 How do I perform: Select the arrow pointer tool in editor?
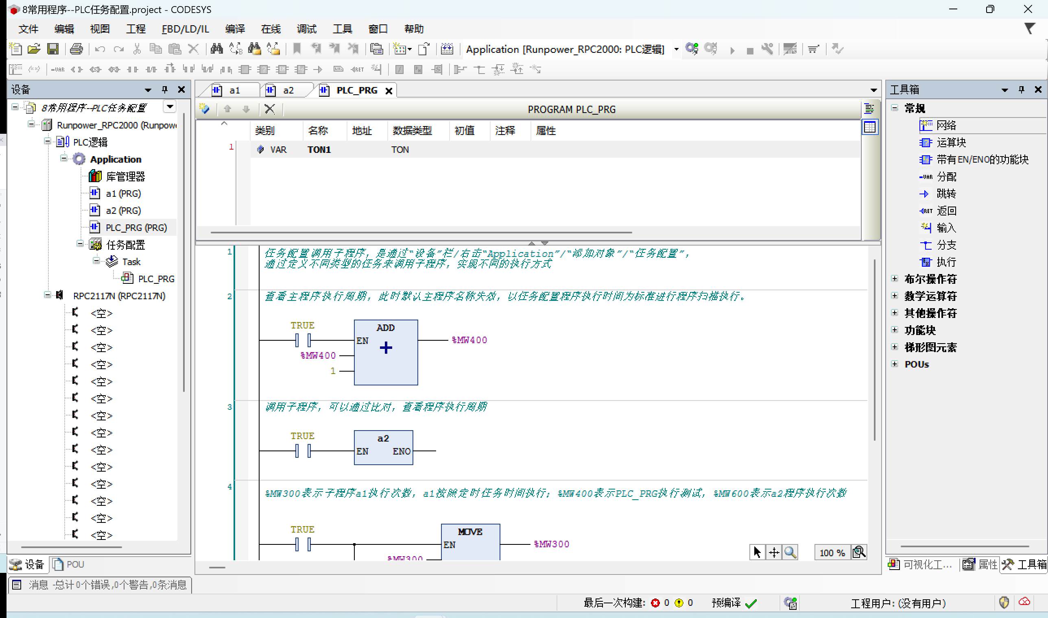(757, 553)
